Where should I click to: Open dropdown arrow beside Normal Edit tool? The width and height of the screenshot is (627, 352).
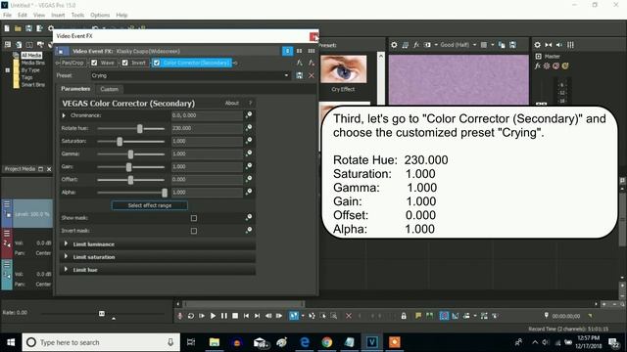coord(303,316)
